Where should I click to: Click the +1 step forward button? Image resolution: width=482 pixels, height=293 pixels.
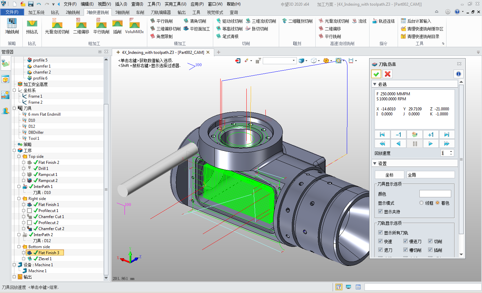430,134
